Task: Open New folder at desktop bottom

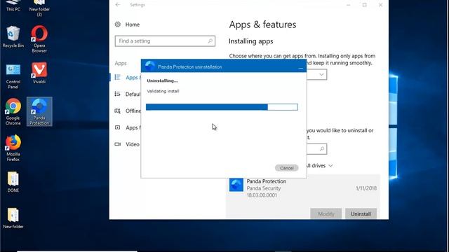Action: [13, 218]
